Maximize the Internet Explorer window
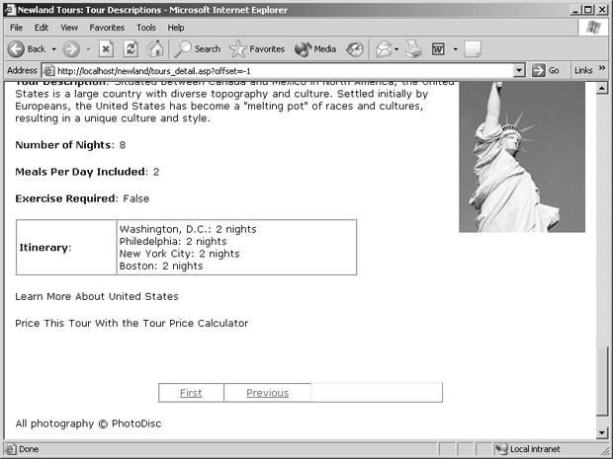 (587, 10)
